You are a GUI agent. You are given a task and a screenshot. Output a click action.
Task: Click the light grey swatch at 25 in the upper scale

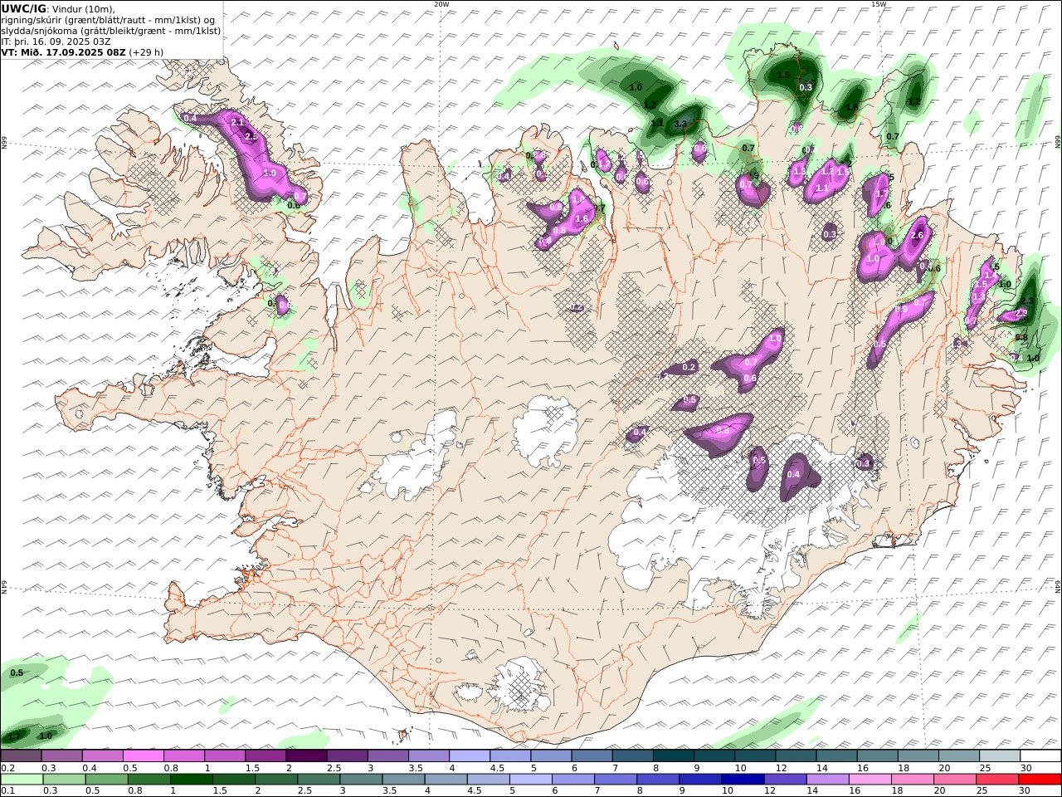tap(1000, 756)
